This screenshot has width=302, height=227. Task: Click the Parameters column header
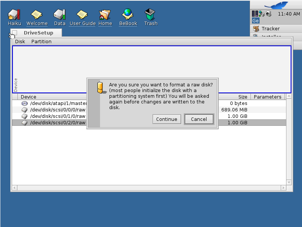click(x=267, y=97)
